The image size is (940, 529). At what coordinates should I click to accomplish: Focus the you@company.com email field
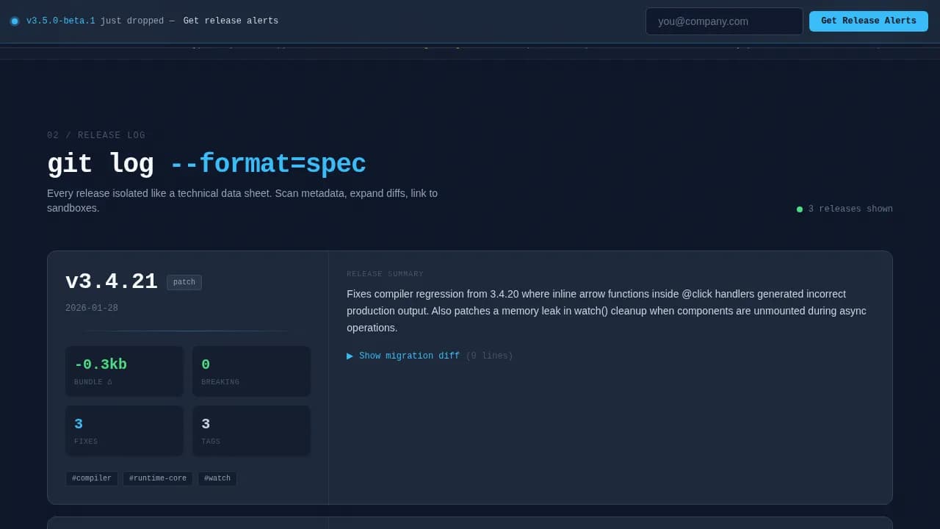tap(724, 21)
